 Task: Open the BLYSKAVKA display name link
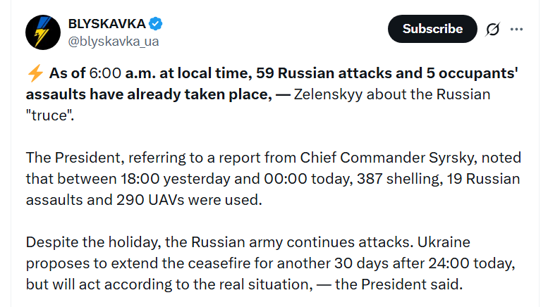click(x=107, y=24)
